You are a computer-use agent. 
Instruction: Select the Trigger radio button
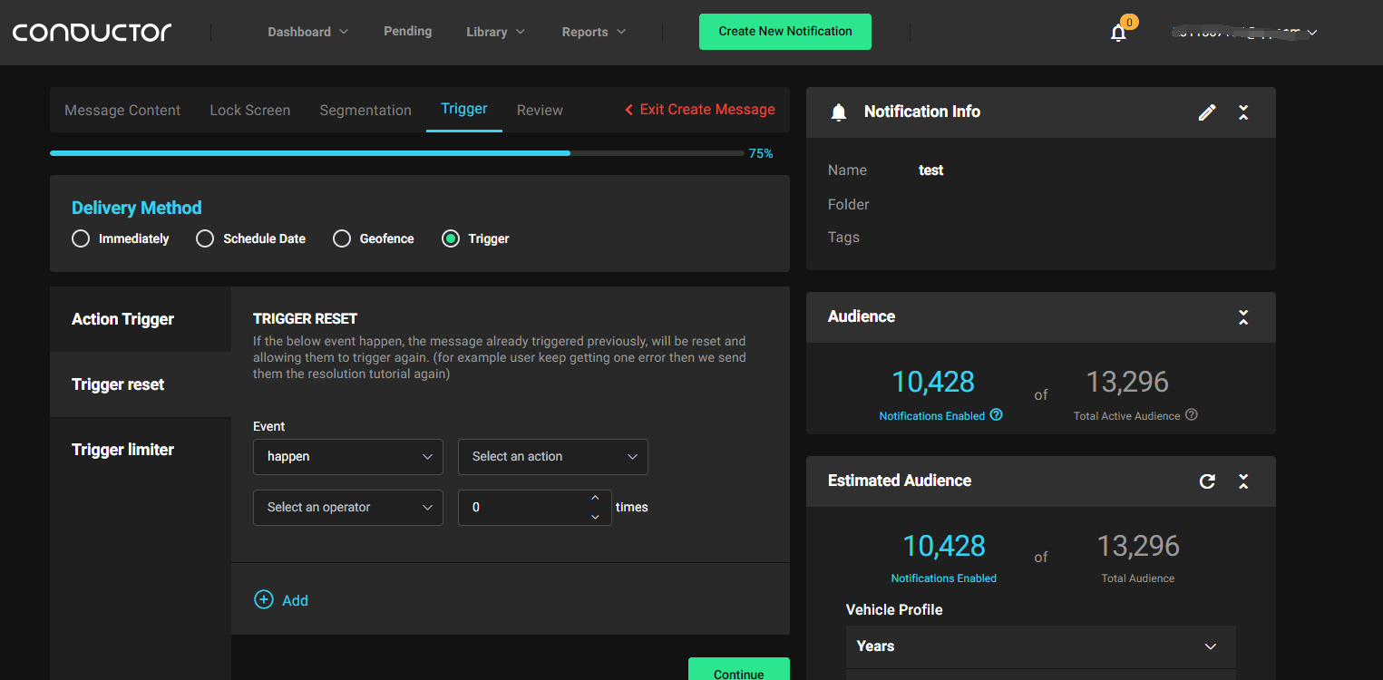coord(450,238)
